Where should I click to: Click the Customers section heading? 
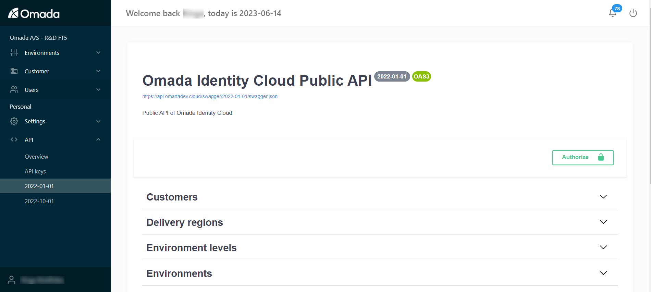click(x=172, y=197)
